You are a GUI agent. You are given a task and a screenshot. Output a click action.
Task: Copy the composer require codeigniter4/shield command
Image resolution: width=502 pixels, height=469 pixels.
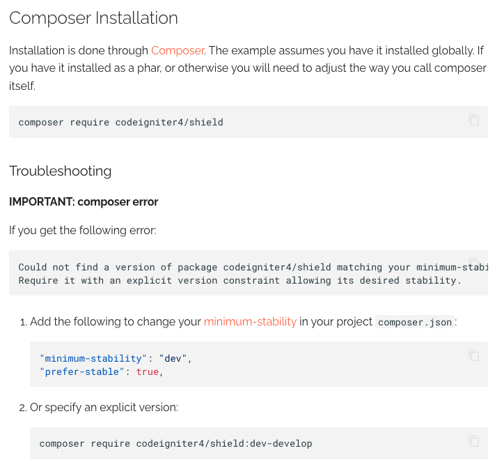pos(474,120)
